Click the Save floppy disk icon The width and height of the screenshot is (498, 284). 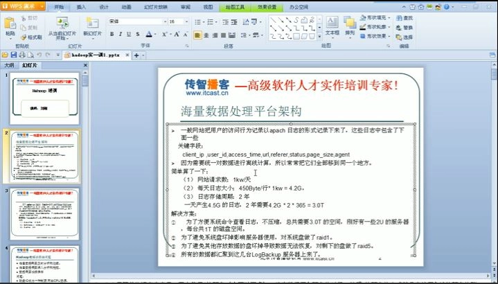13,55
